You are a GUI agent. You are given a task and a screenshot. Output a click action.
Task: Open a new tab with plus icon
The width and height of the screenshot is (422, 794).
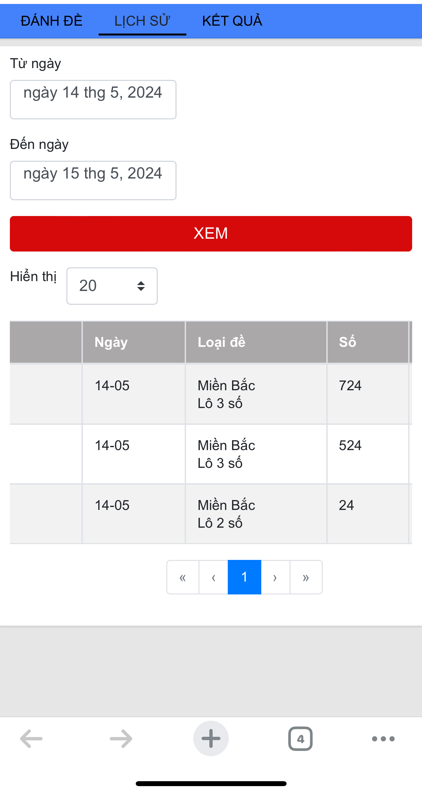[x=211, y=738]
